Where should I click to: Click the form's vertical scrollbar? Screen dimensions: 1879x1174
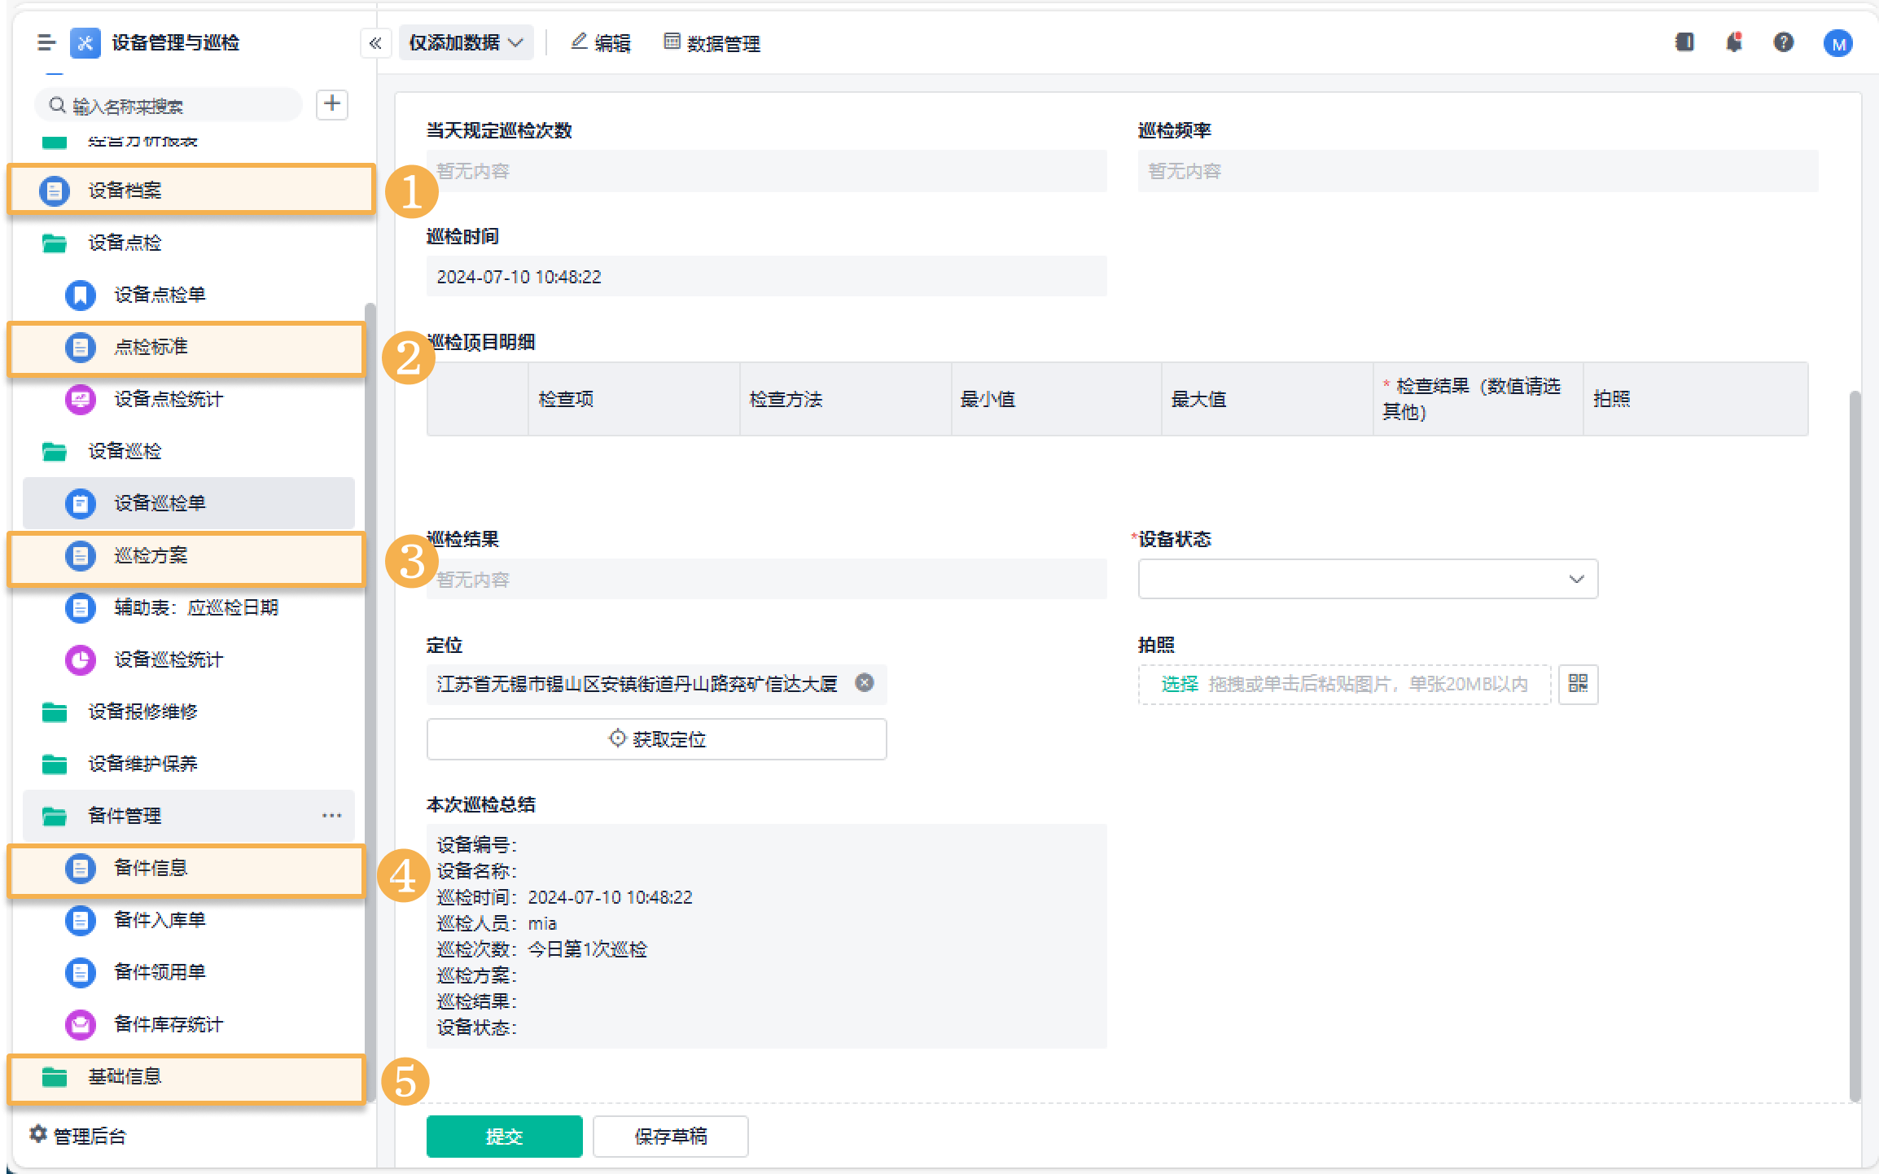[x=1855, y=733]
